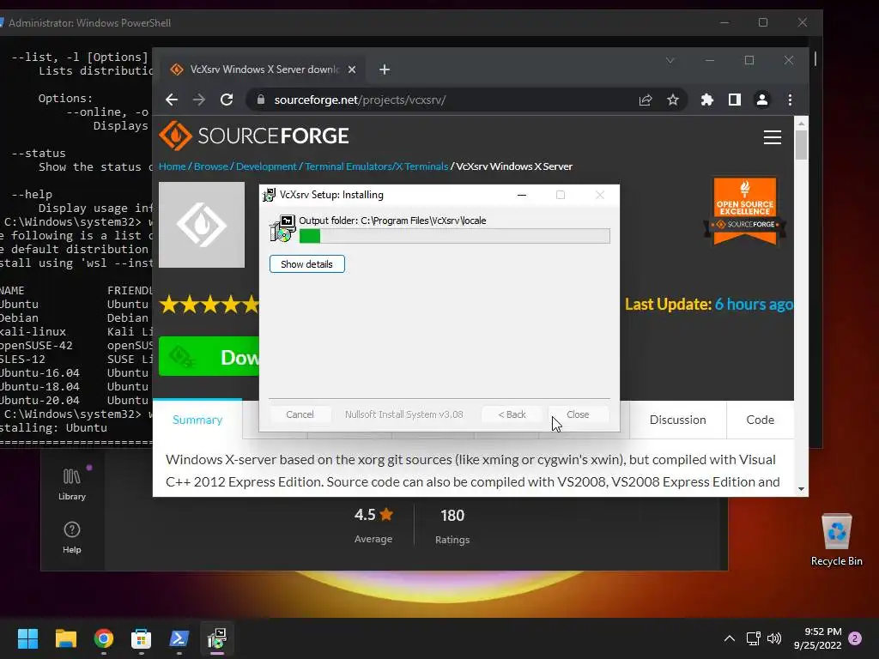The width and height of the screenshot is (879, 659).
Task: Open Chrome extensions puzzle icon
Action: pos(707,100)
